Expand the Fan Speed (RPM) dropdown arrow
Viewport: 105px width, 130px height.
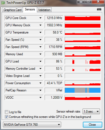40,47
